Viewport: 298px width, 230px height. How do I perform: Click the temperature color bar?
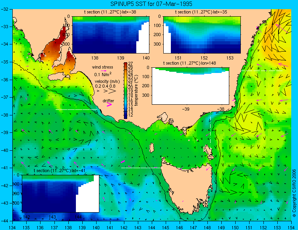[x=126, y=90]
